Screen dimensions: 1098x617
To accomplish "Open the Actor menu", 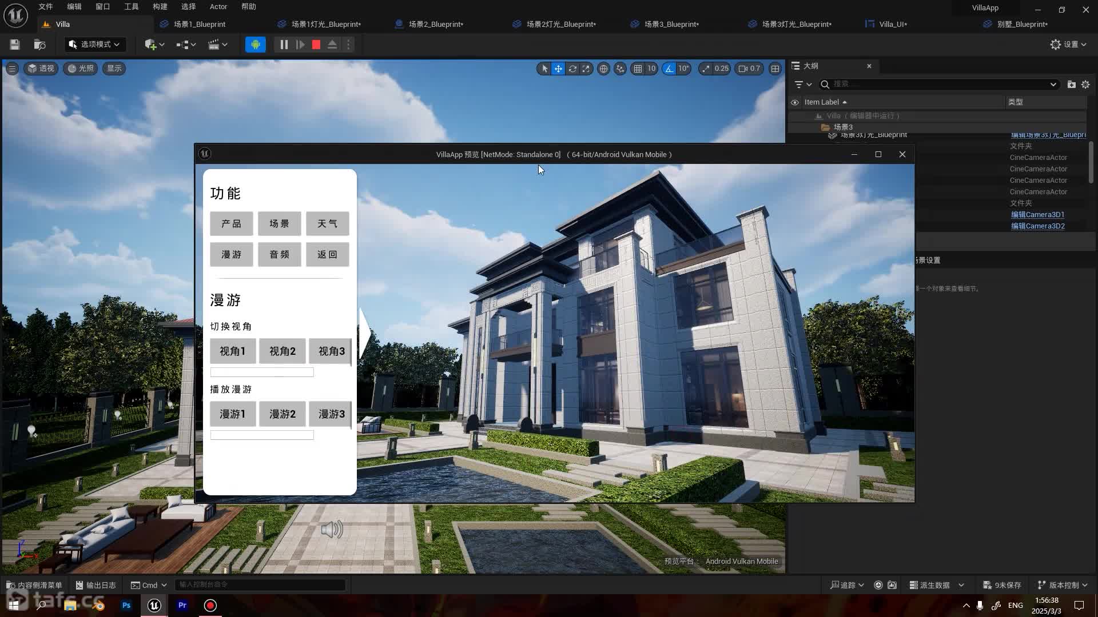I will click(x=218, y=7).
